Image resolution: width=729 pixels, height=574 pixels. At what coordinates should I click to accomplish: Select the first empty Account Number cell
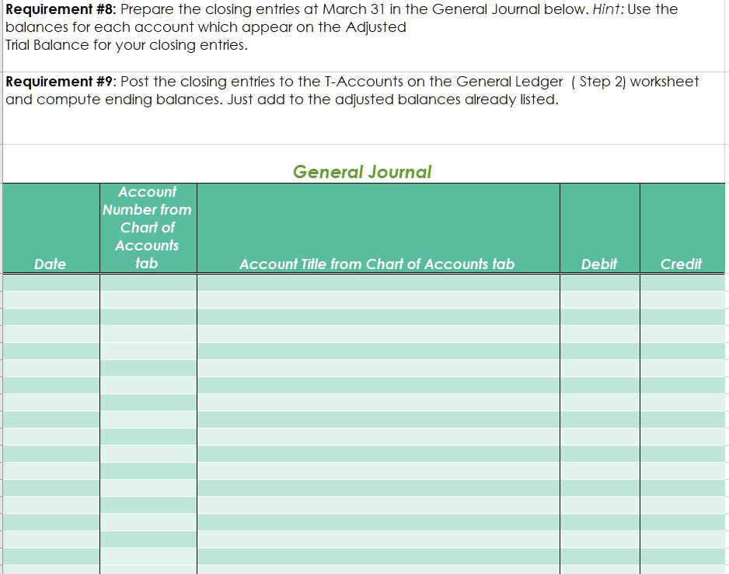tap(148, 282)
